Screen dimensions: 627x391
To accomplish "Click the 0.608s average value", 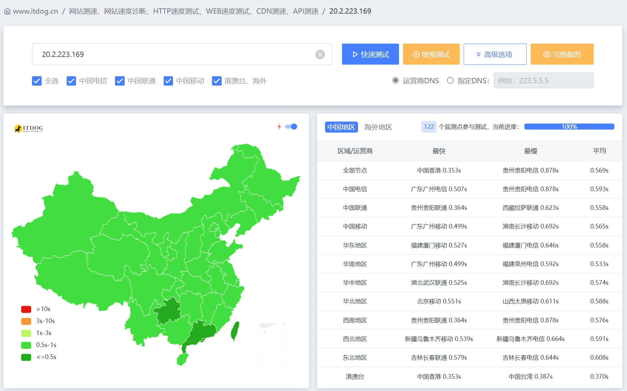I will click(x=599, y=358).
